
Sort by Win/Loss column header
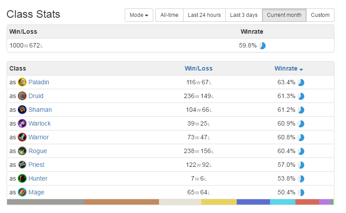199,69
